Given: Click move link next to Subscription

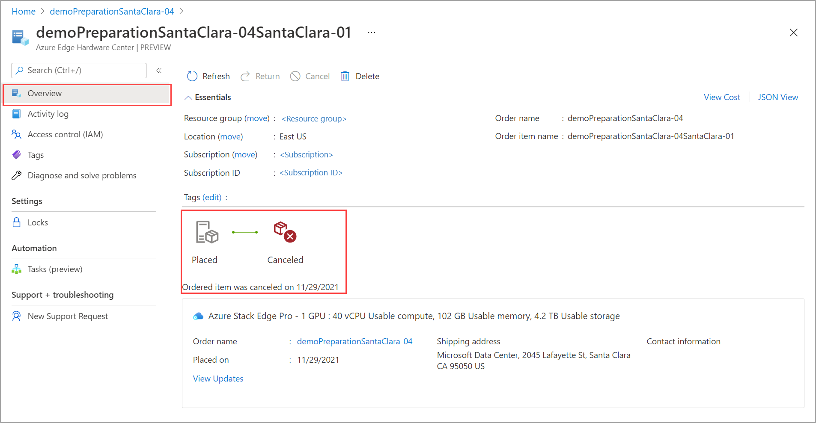Looking at the screenshot, I should [245, 154].
